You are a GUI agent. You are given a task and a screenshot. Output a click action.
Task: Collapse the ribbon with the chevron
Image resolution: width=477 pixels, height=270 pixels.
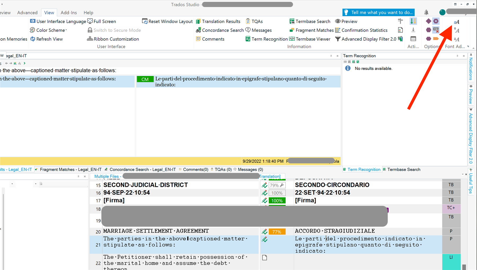[x=473, y=48]
